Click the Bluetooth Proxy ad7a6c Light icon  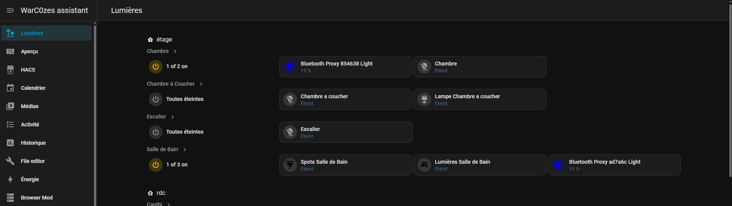(x=558, y=165)
